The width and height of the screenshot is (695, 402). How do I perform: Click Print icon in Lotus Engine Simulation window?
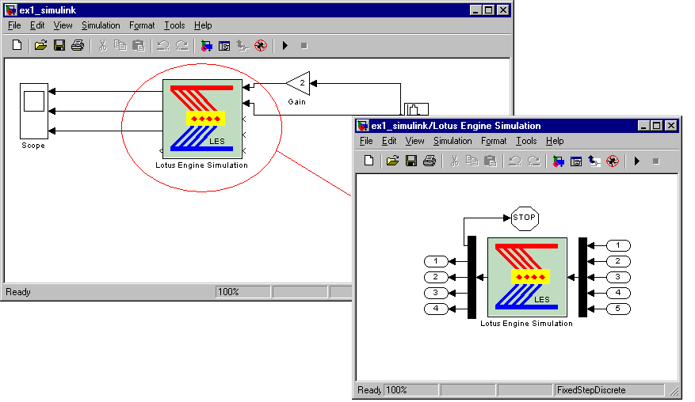430,161
